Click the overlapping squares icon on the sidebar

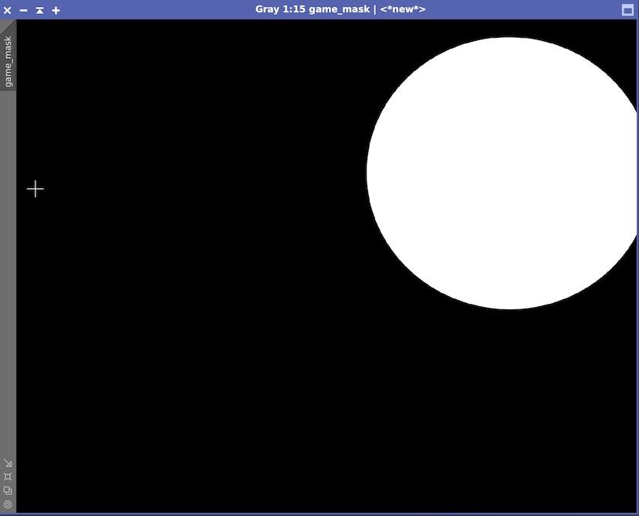tap(8, 491)
